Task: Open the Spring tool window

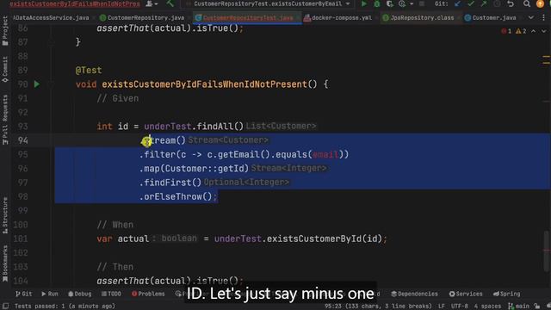Action: coord(506,294)
